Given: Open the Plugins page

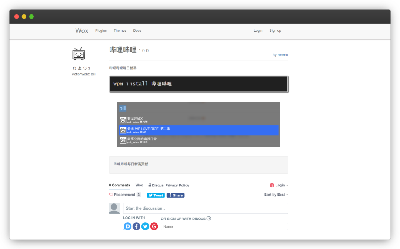Looking at the screenshot, I should (x=101, y=31).
